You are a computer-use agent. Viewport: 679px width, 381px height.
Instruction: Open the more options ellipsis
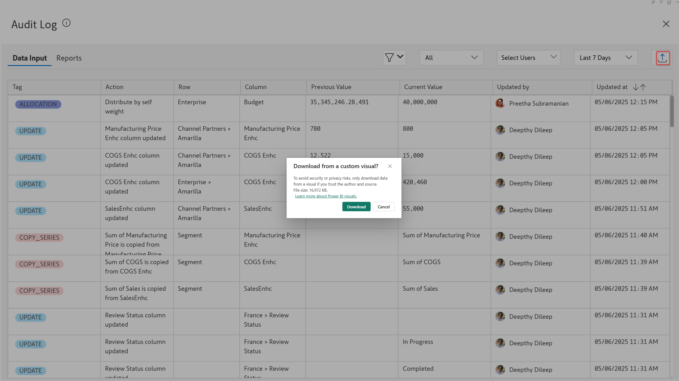click(x=677, y=2)
